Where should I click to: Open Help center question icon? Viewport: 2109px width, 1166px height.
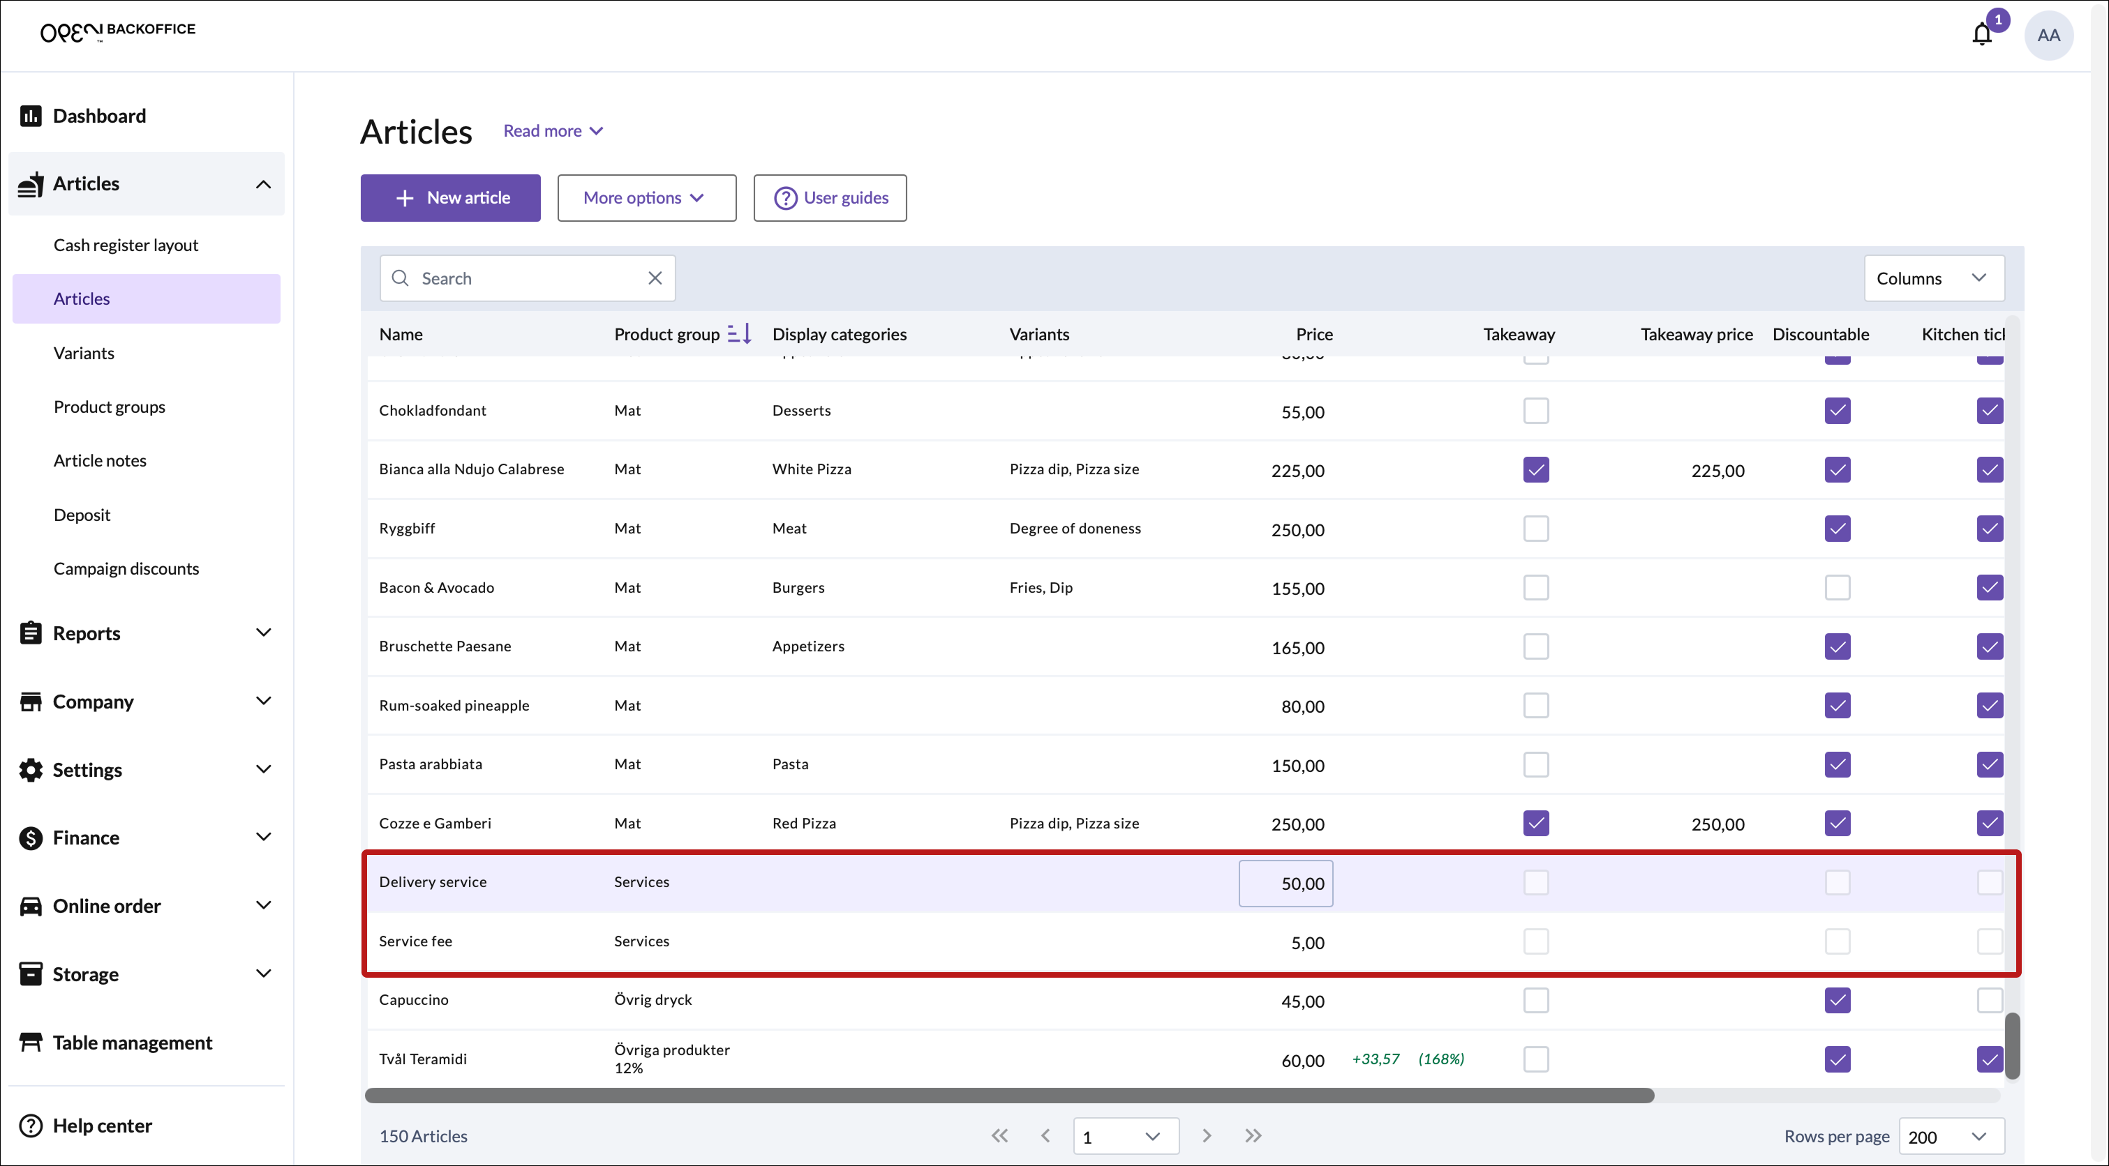[x=30, y=1126]
